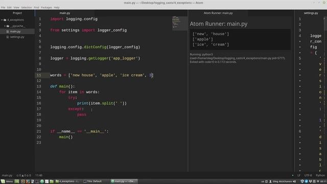Open the Edit menu
327x184 pixels.
tap(9, 7)
